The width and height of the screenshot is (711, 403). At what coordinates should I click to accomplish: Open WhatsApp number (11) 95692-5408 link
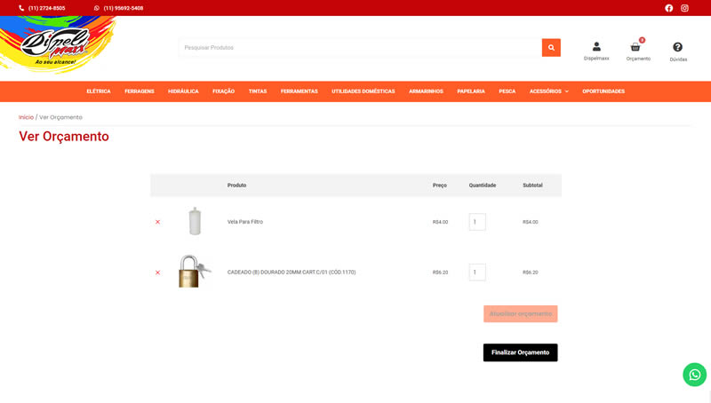(x=124, y=8)
